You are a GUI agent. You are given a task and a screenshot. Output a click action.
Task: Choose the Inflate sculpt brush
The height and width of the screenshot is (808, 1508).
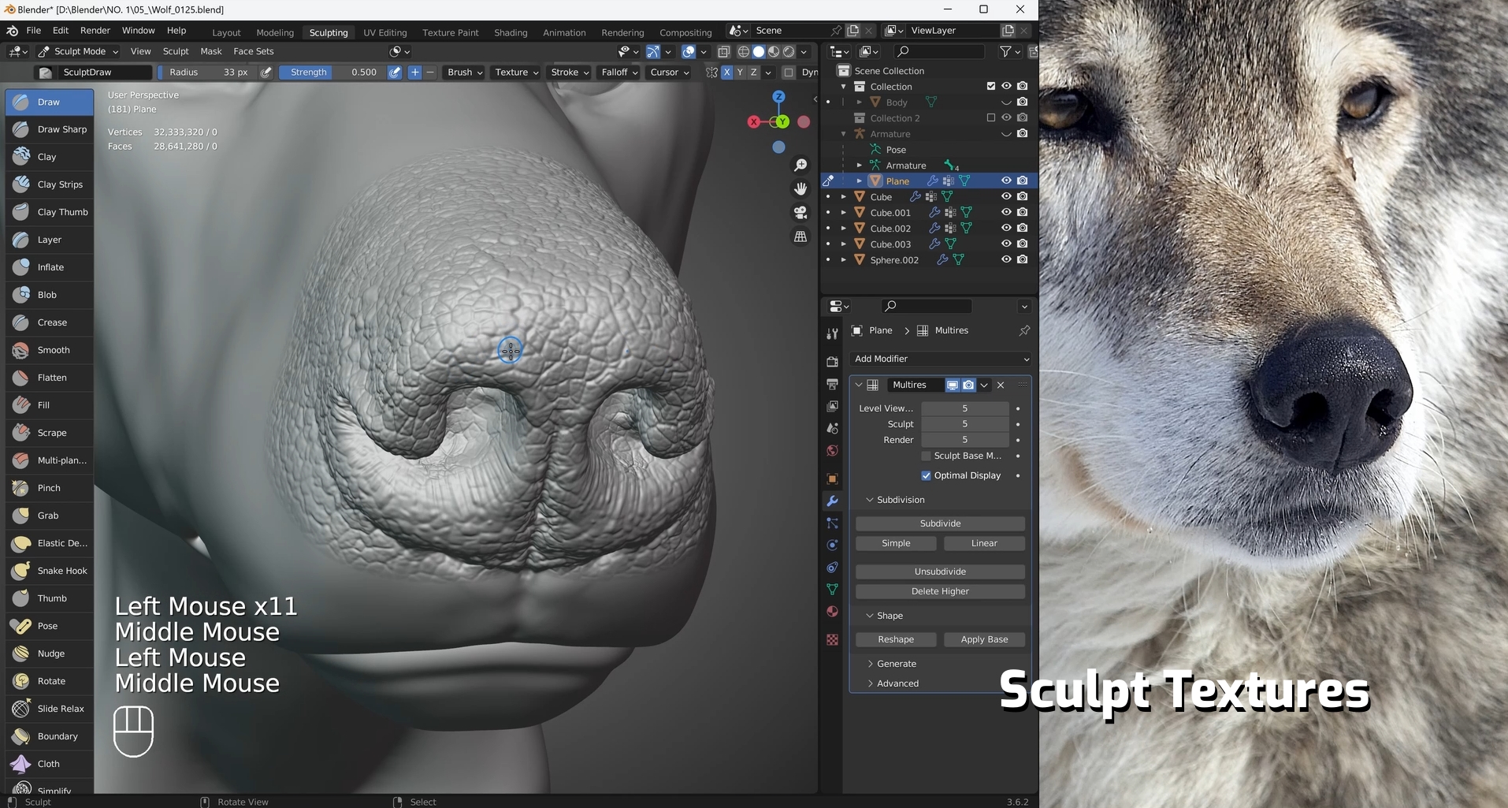pyautogui.click(x=49, y=267)
